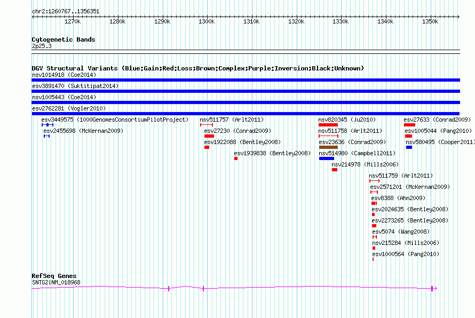This screenshot has height=318, width=475.
Task: Open the nsv1005443 (Coe2014) variant label
Action: 64,97
